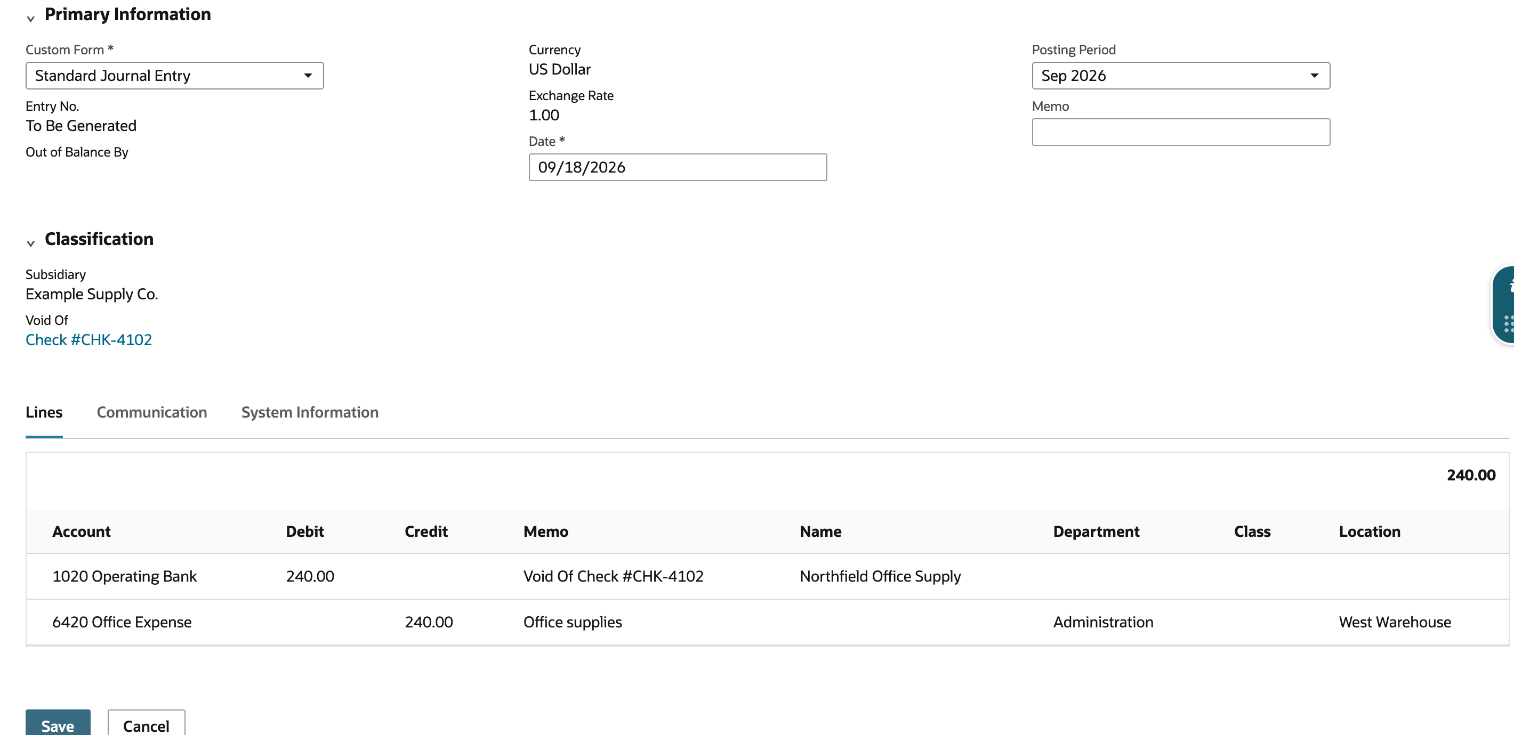Click the US Dollar currency value
The image size is (1514, 735).
560,69
